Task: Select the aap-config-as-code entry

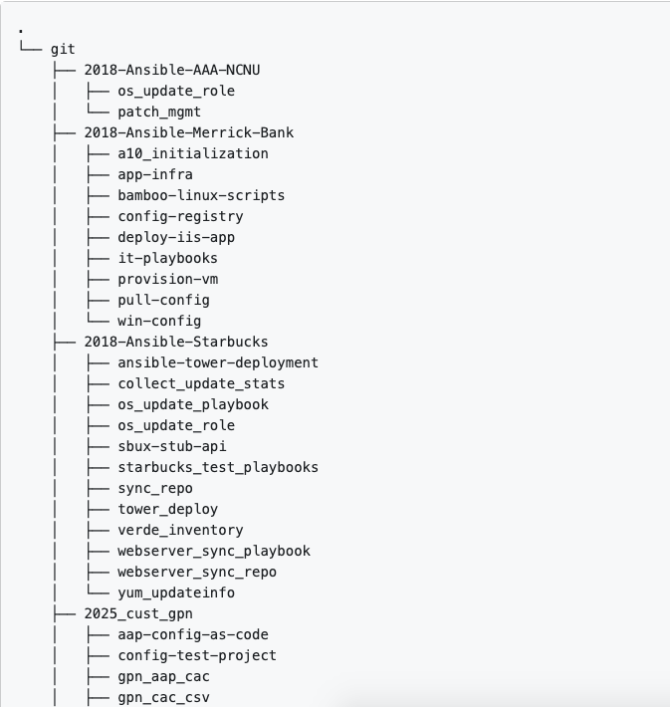Action: (192, 634)
